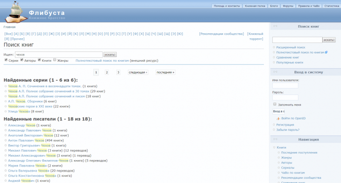Check the Запомнить меня box
This screenshot has height=183, width=341.
[275, 104]
